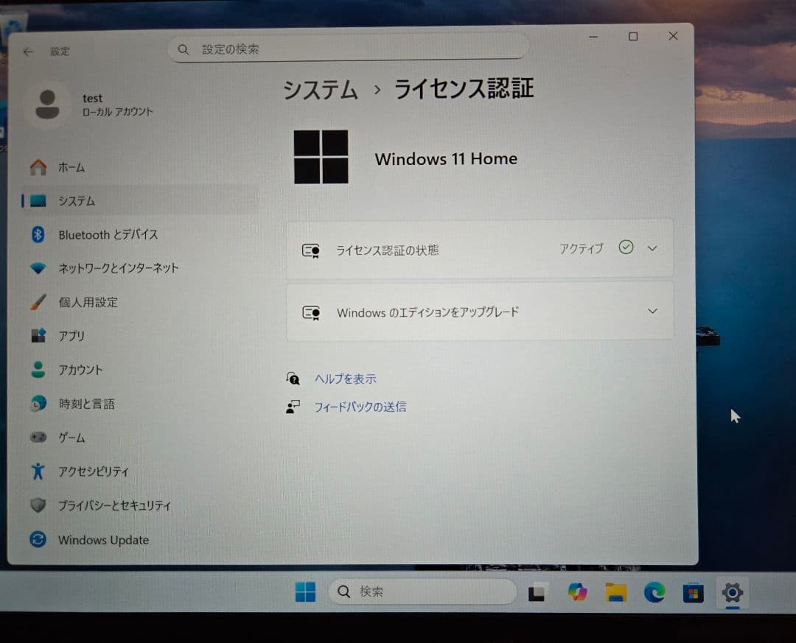Click the accessibility figure icon
Screen dimensions: 796x643
coord(38,471)
